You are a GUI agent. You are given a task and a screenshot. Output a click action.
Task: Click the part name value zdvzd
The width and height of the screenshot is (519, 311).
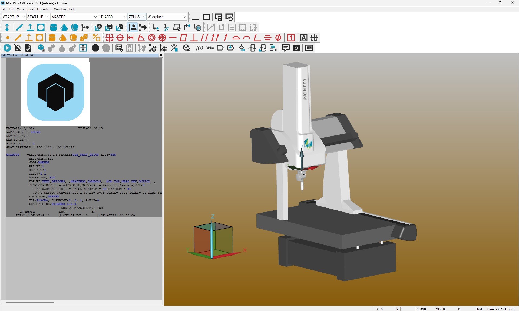(36, 132)
